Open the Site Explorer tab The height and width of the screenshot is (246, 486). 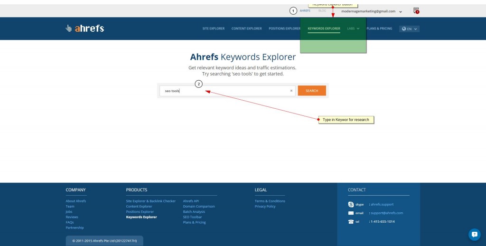(214, 28)
